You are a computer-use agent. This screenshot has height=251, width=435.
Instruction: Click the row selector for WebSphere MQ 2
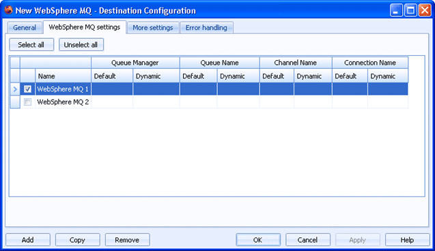[15, 102]
